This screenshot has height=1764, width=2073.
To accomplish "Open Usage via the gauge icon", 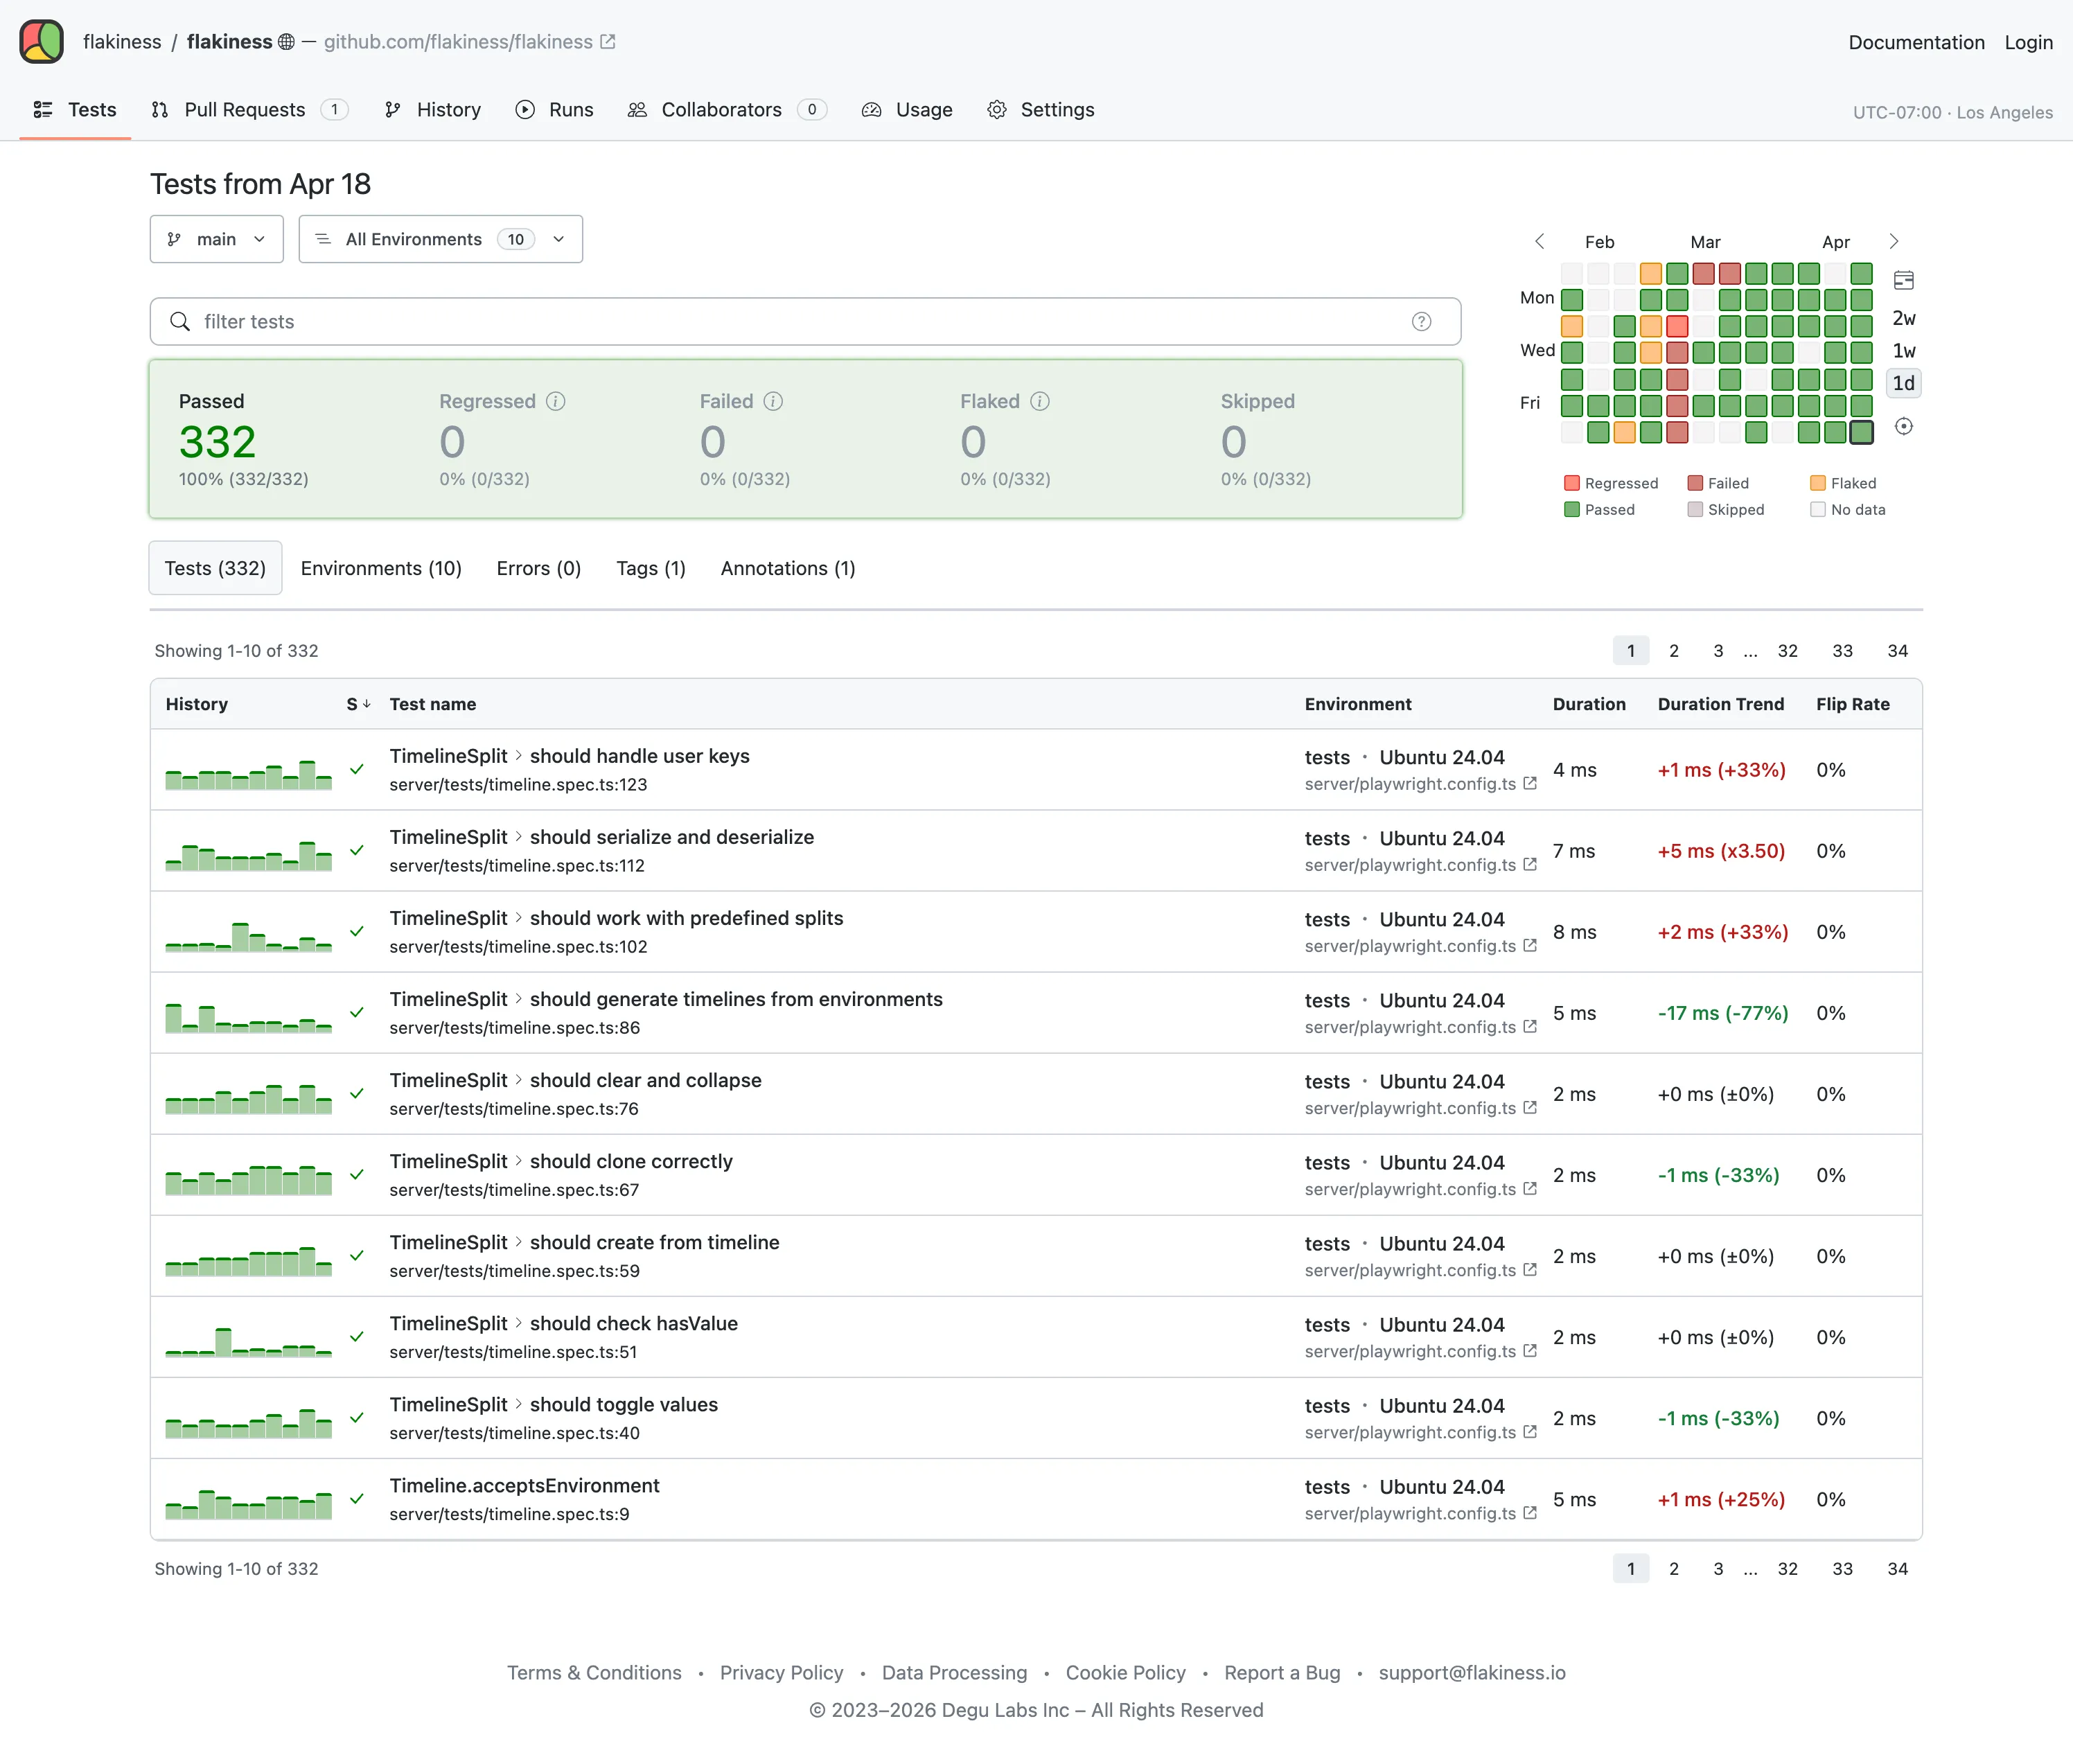I will tap(872, 110).
